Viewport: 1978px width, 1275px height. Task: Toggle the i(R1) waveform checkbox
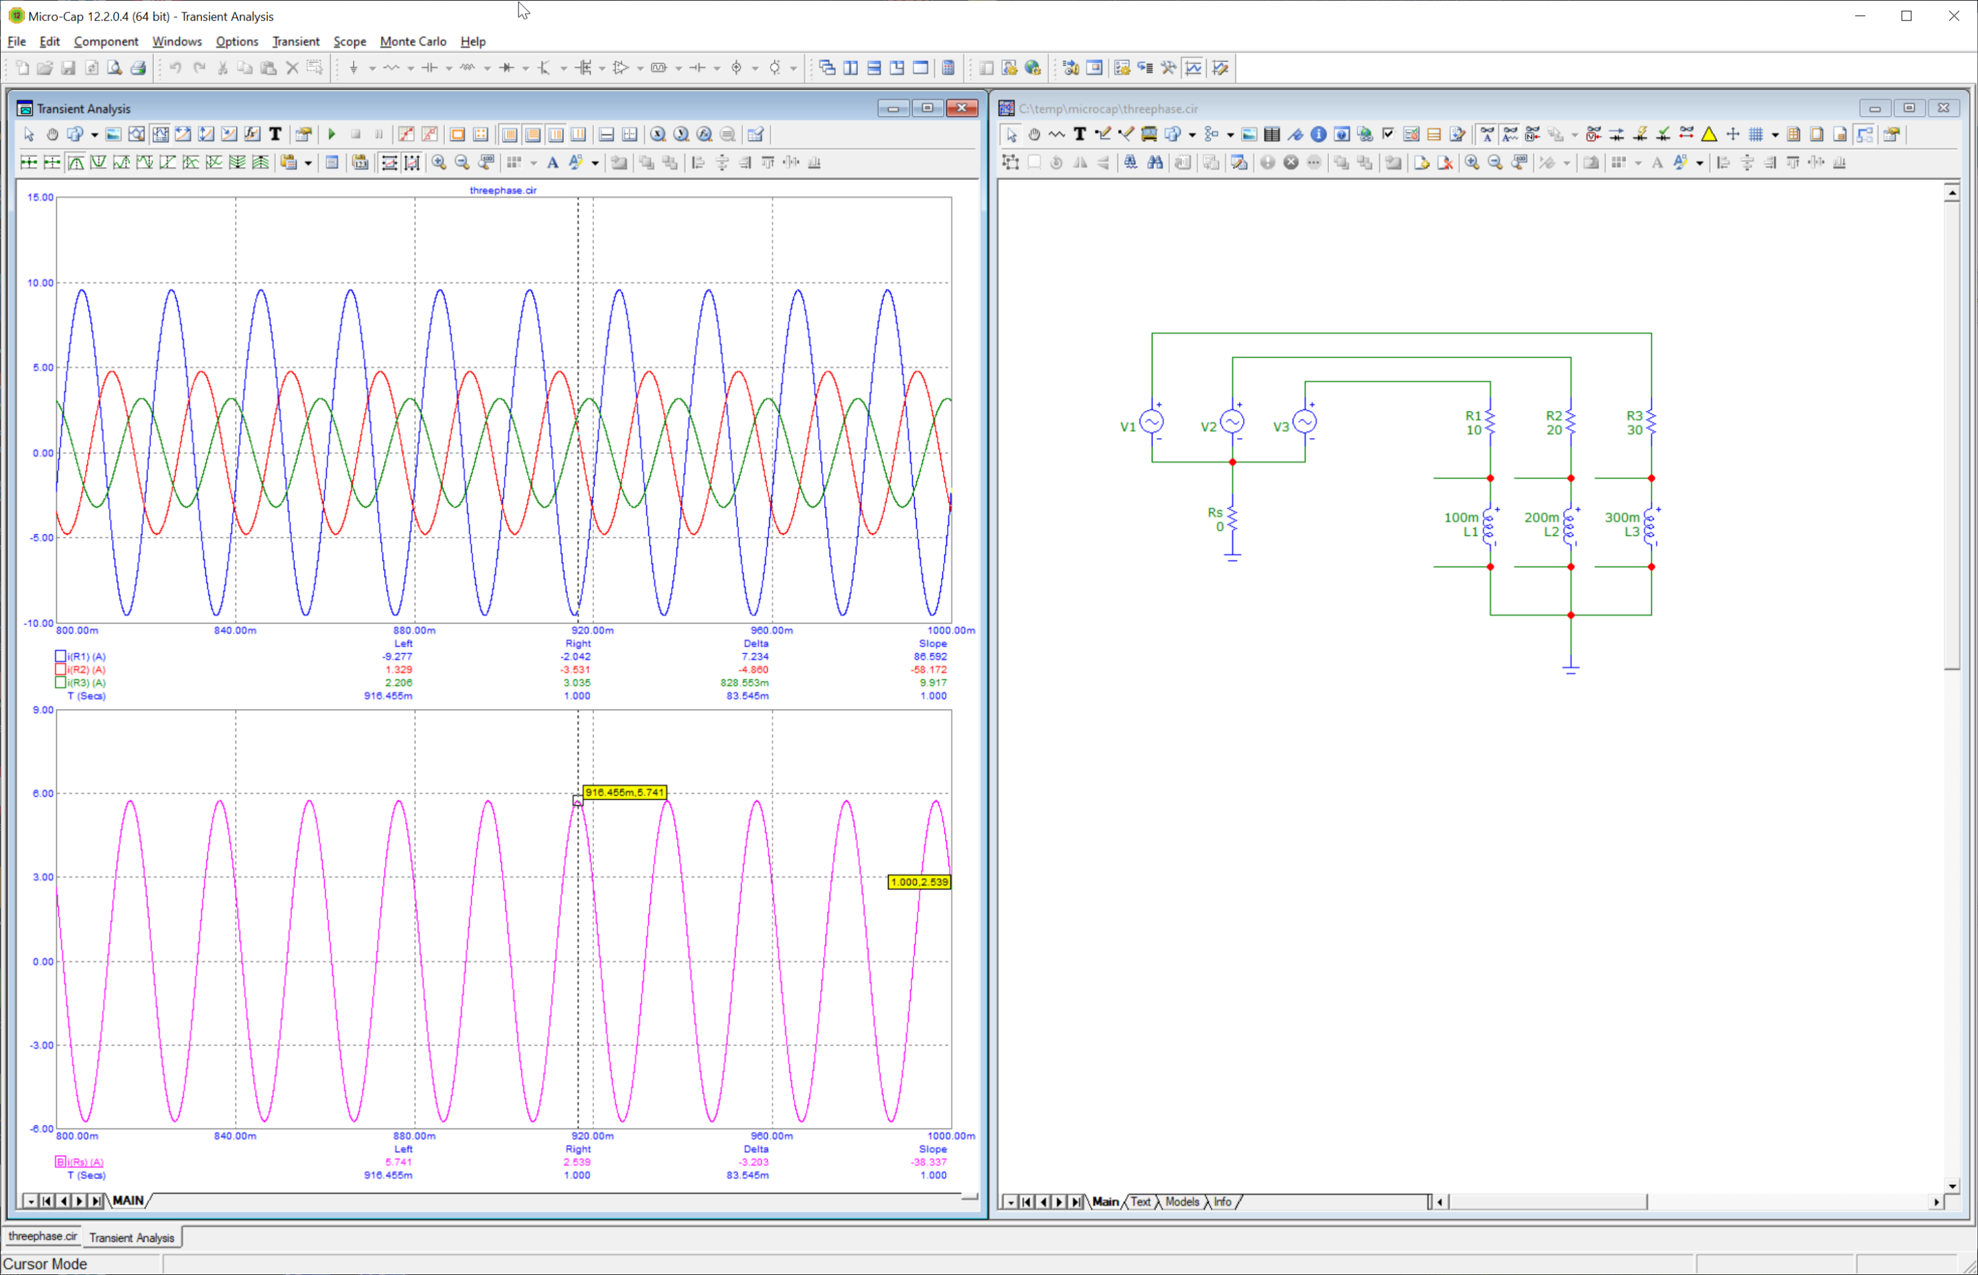click(60, 657)
